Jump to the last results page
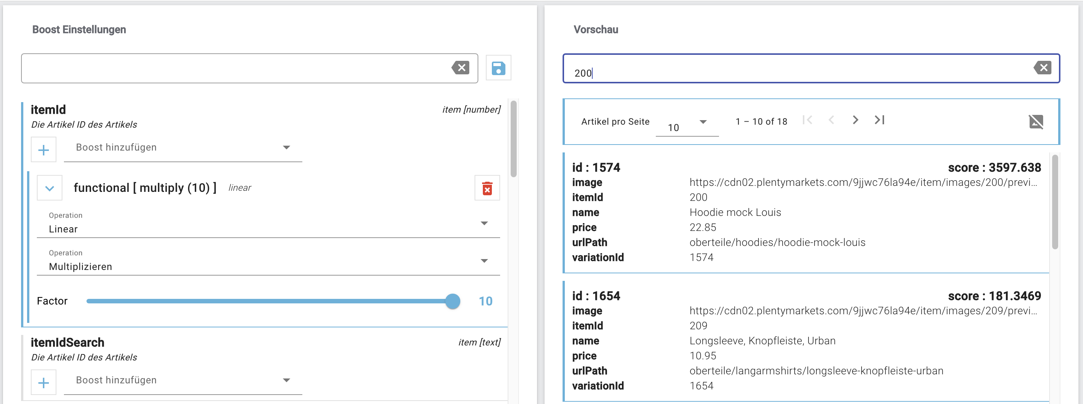The height and width of the screenshot is (404, 1083). 880,120
